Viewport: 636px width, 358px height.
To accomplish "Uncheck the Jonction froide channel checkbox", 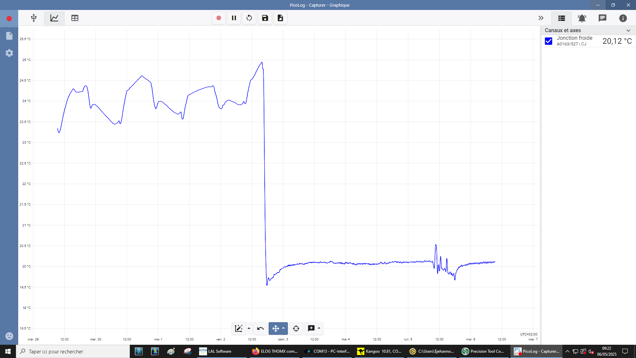I will point(549,41).
